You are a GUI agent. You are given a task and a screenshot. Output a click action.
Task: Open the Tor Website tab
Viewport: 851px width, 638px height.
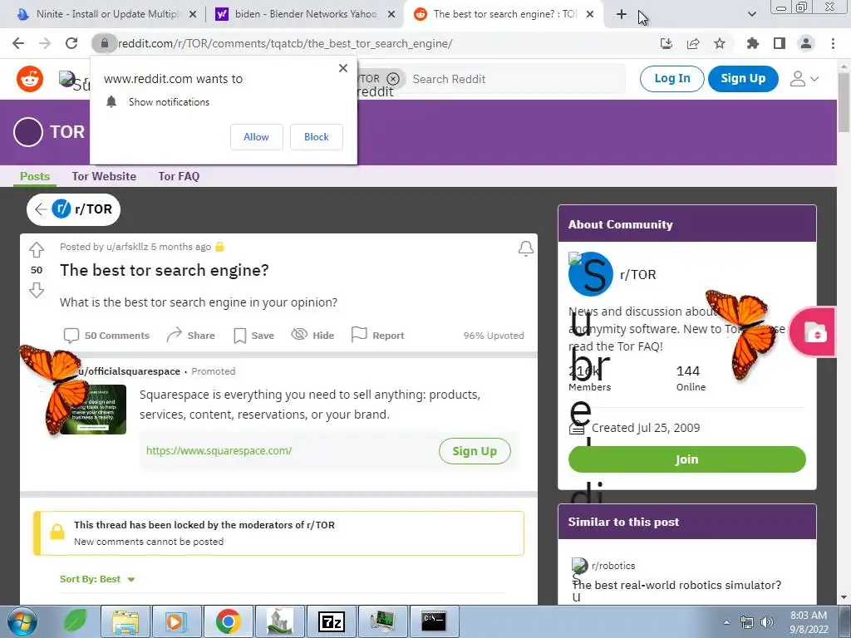(x=104, y=176)
